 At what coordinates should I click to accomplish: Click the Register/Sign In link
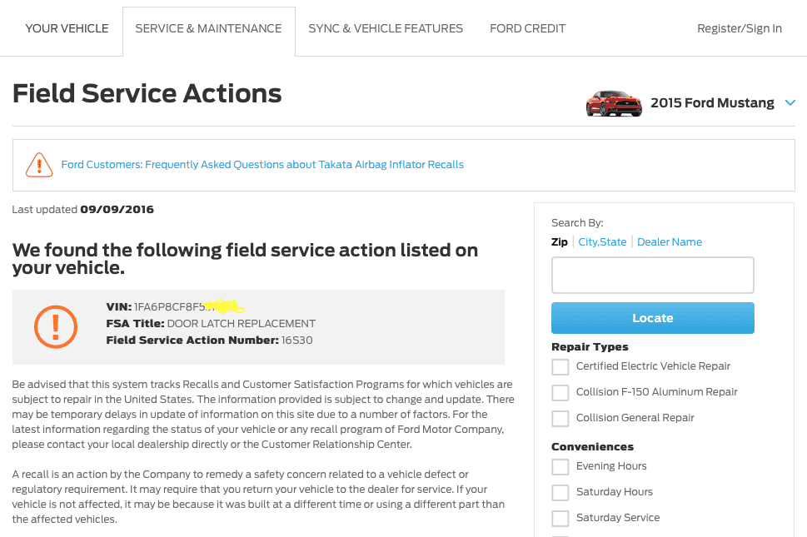[740, 28]
